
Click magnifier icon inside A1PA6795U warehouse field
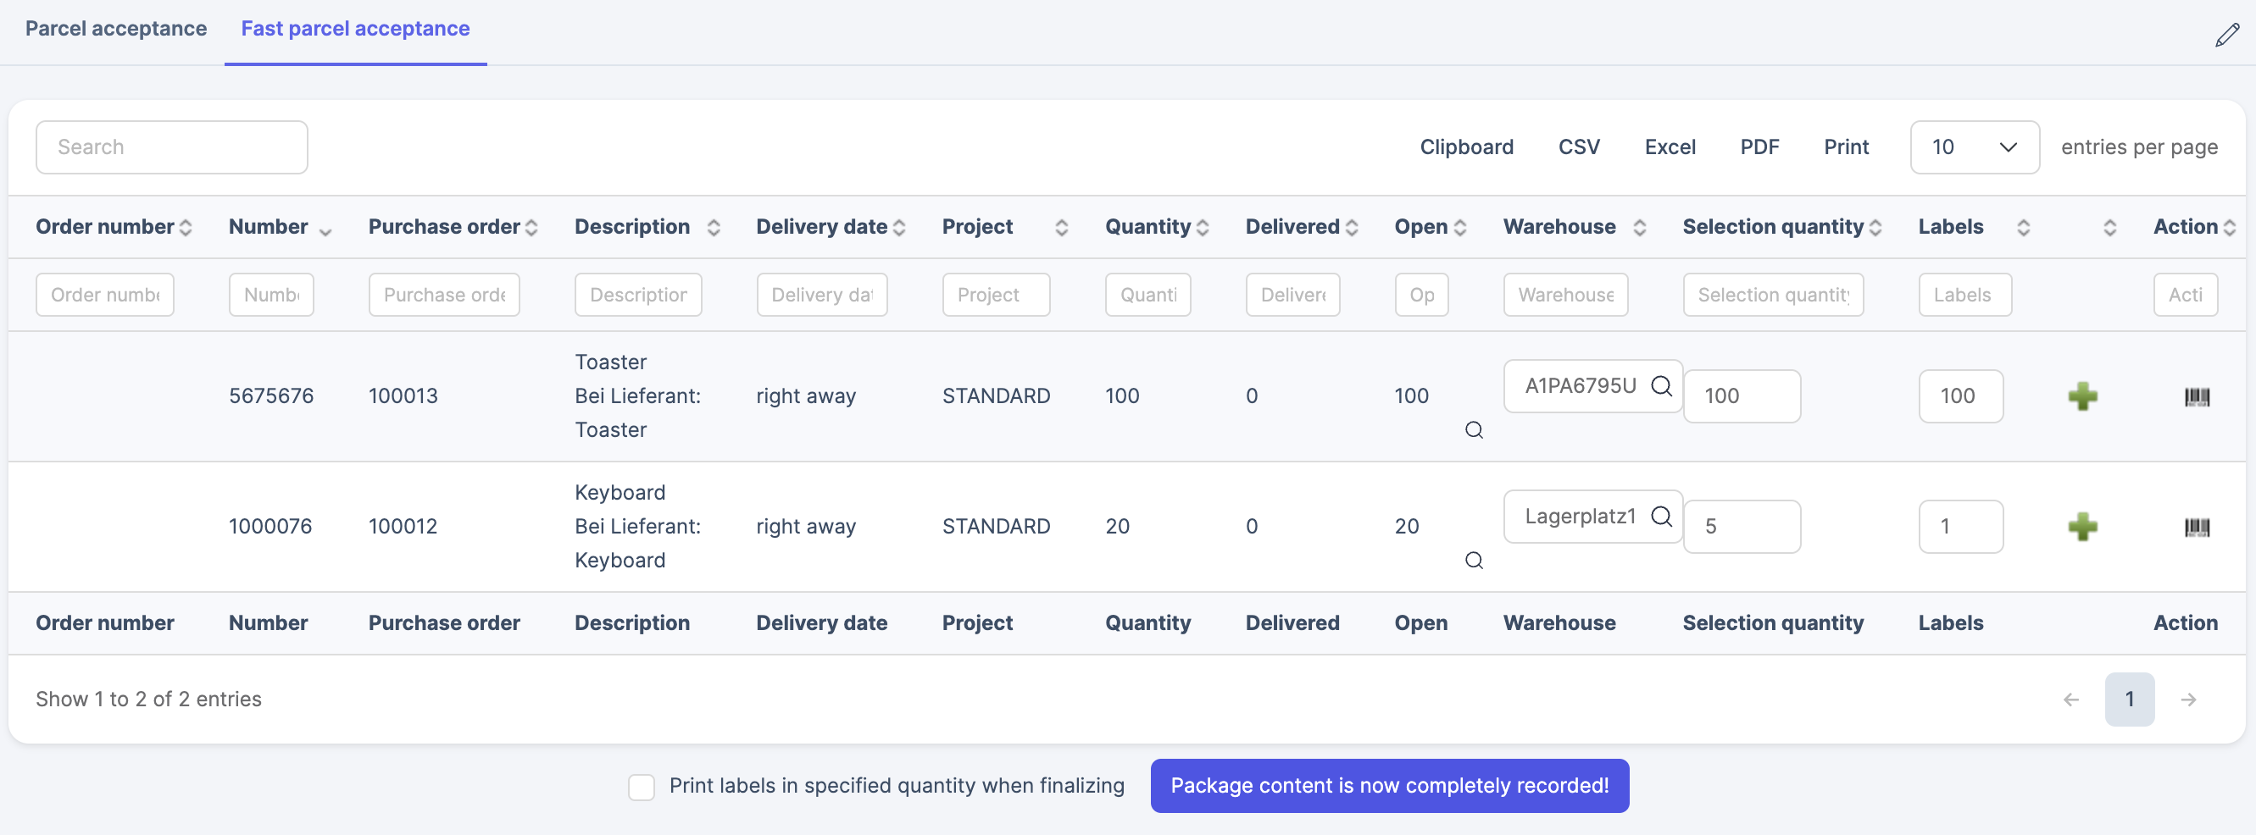pos(1660,386)
